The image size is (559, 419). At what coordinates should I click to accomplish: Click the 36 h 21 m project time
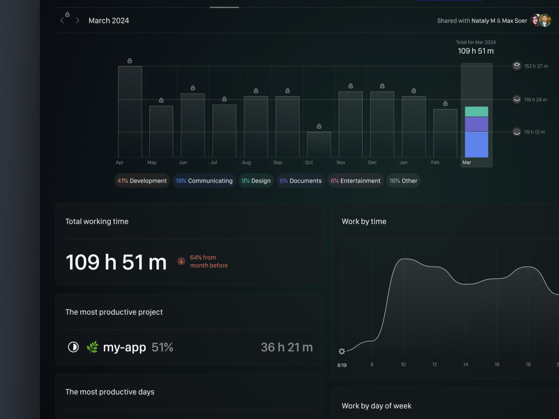coord(287,347)
